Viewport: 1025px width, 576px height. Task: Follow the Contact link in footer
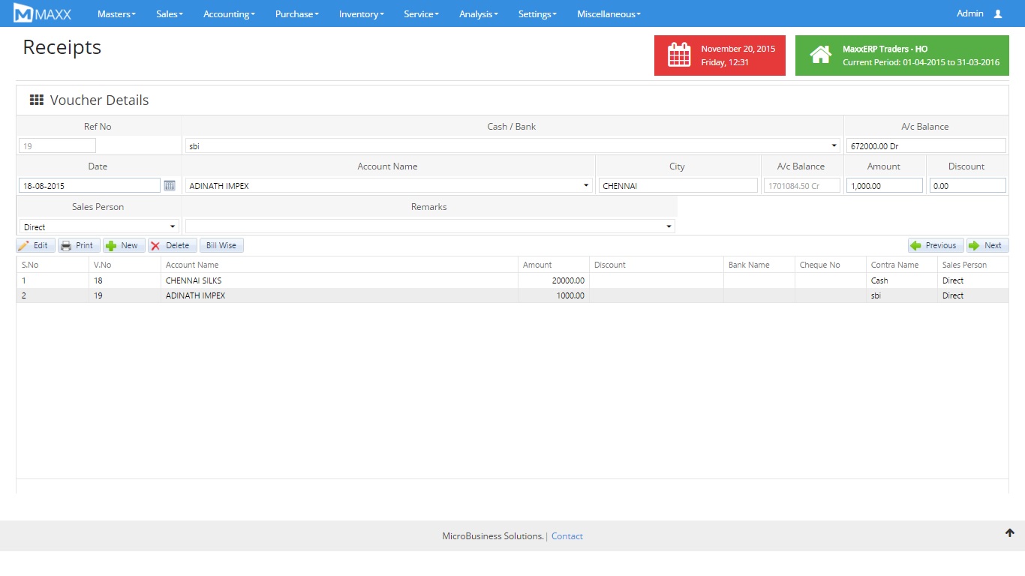[567, 536]
